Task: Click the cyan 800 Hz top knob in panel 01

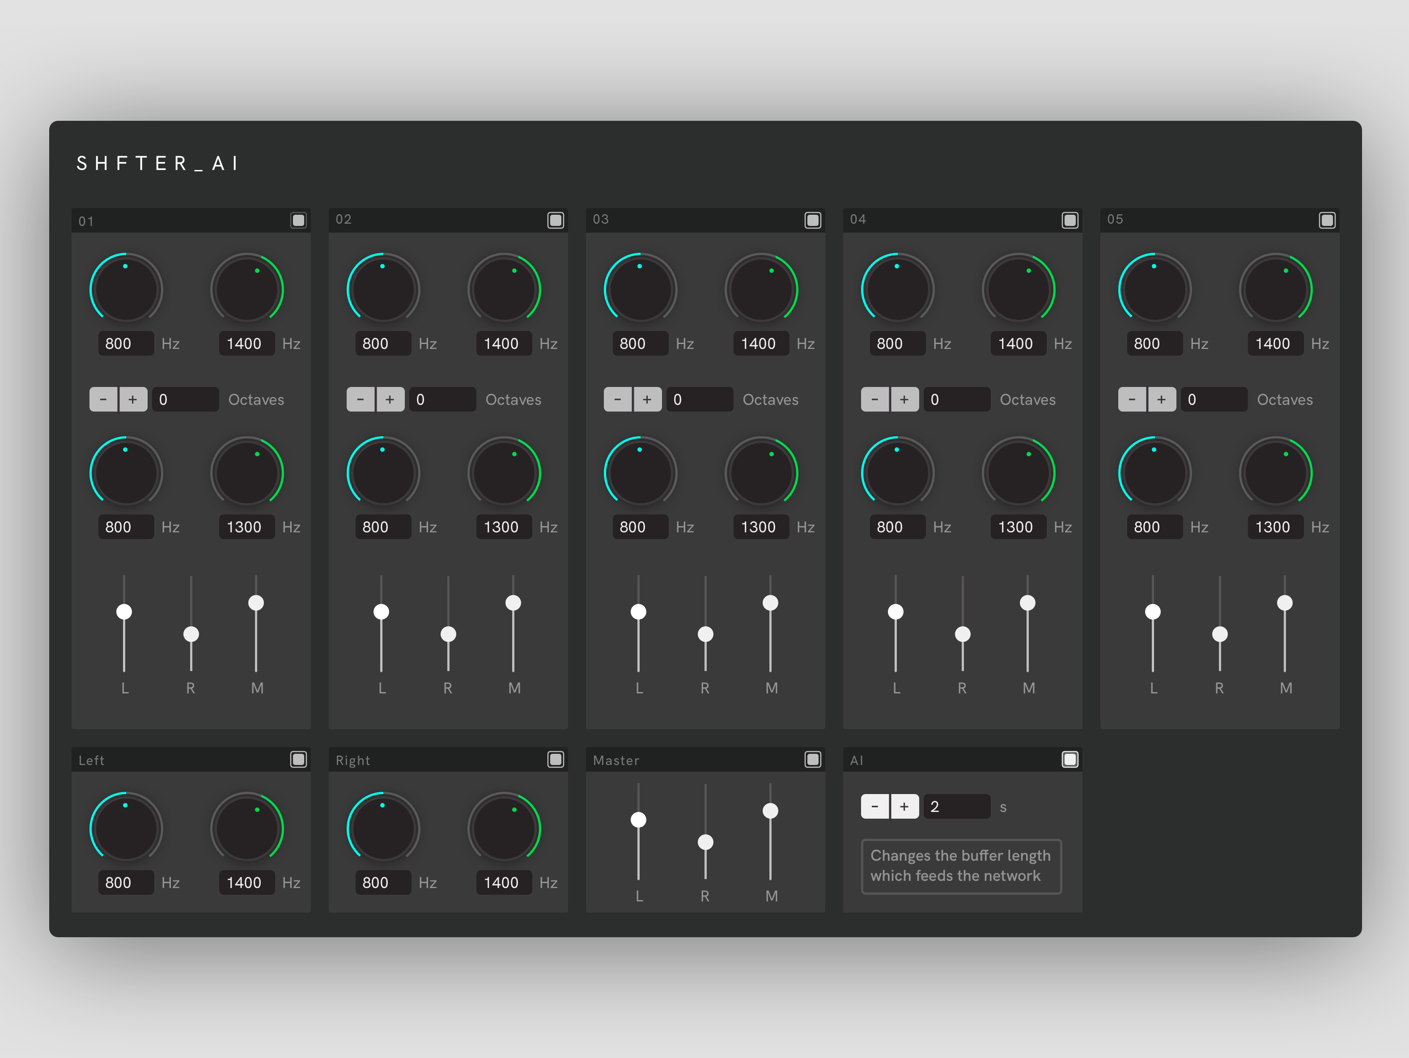Action: click(x=126, y=289)
